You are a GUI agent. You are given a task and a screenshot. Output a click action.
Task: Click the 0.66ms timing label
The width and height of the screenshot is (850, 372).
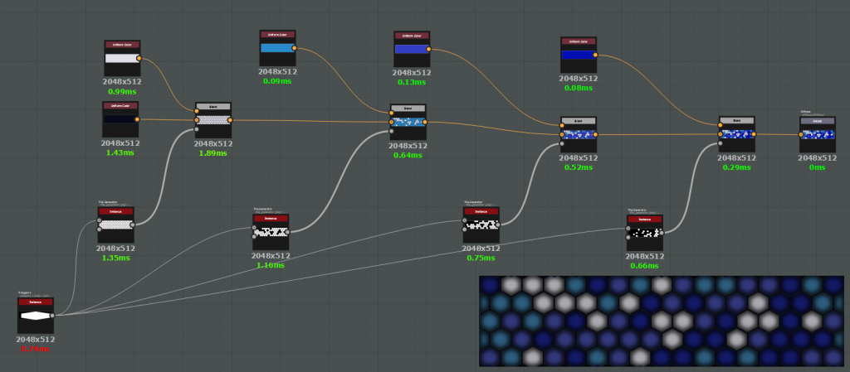click(644, 266)
